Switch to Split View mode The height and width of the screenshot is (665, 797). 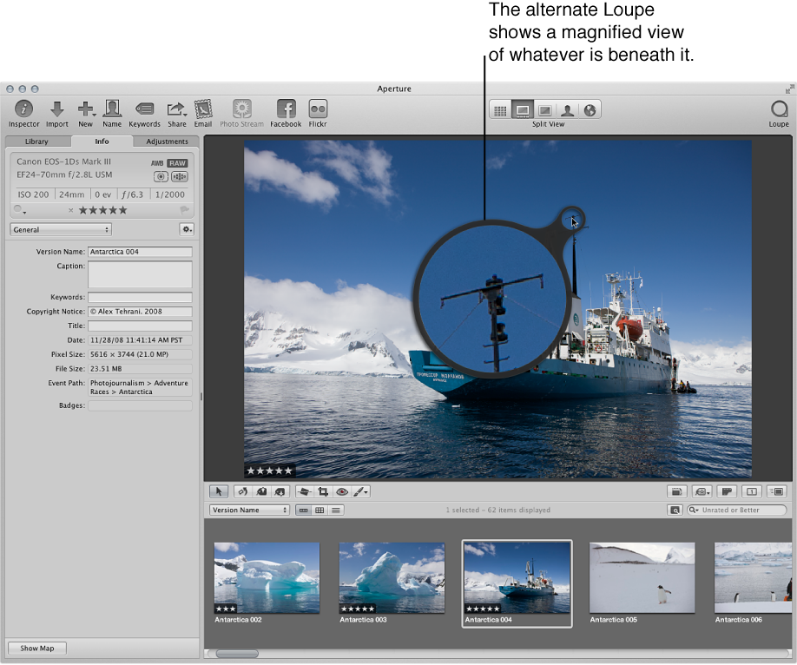click(523, 110)
